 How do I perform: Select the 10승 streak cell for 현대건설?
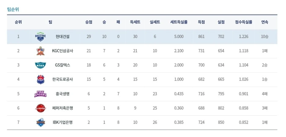click(x=265, y=37)
